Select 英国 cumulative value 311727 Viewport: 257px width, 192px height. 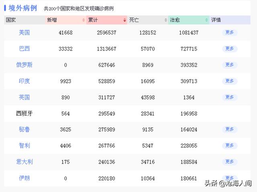click(x=106, y=97)
